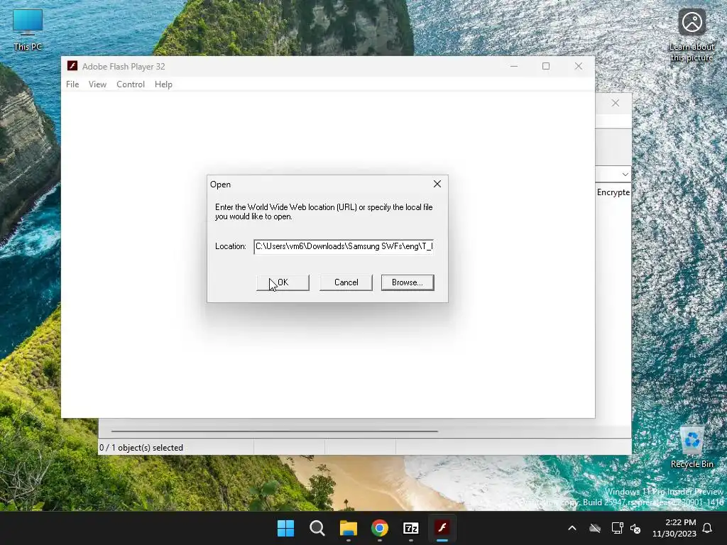
Task: Click OK in the Open dialog
Action: click(283, 282)
